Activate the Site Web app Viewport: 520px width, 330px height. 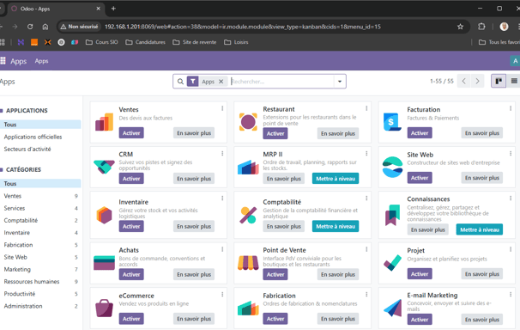(x=420, y=178)
